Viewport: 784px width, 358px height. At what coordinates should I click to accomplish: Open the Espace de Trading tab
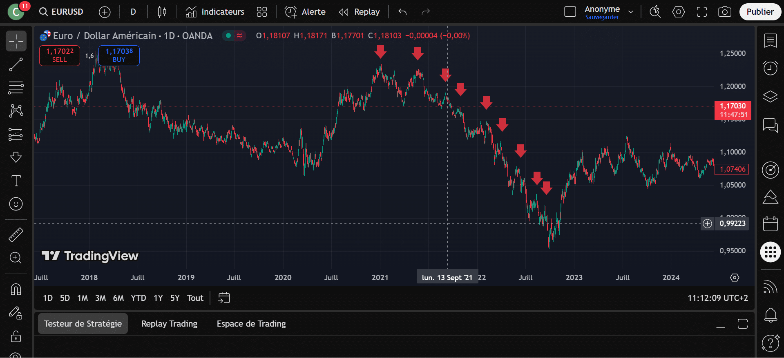pyautogui.click(x=251, y=324)
